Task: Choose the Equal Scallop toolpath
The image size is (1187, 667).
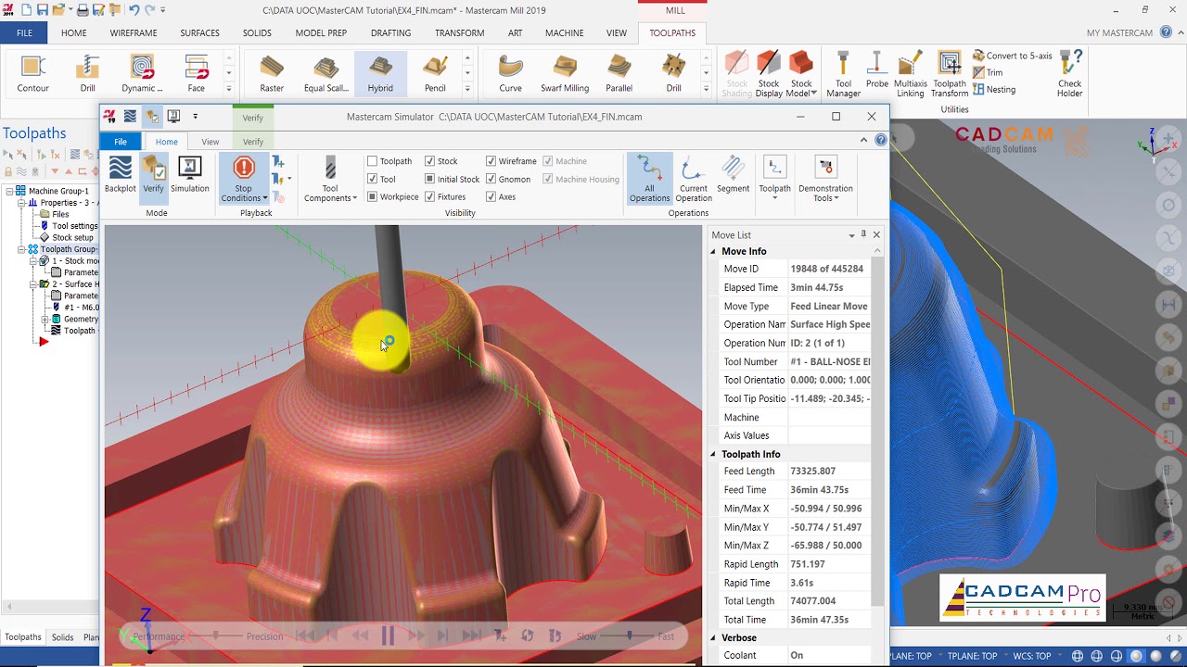Action: (325, 74)
